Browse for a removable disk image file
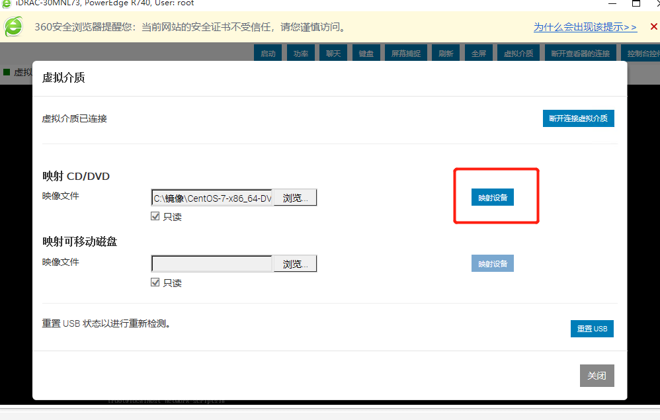 [295, 264]
